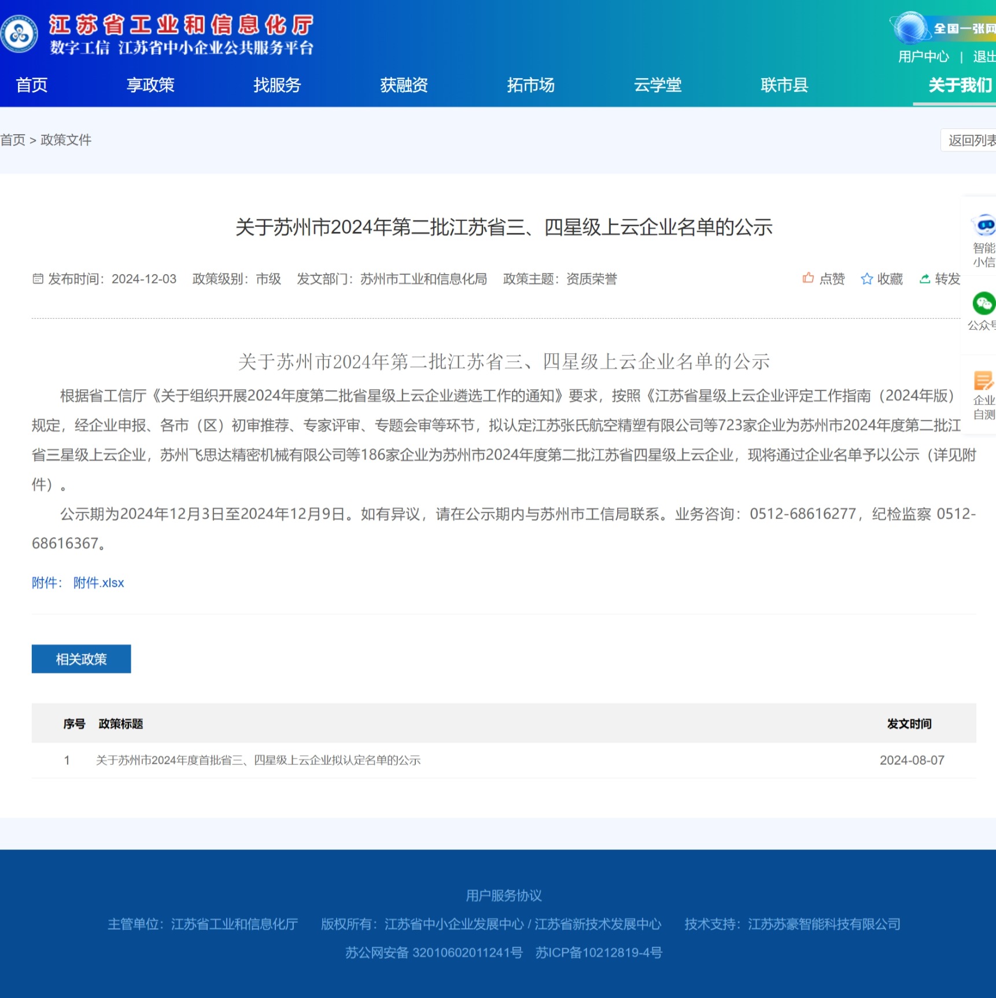
Task: Open the 关于我们 navigation tab
Action: [960, 85]
